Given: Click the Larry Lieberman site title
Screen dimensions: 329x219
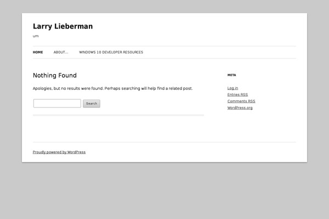Looking at the screenshot, I should pyautogui.click(x=63, y=26).
